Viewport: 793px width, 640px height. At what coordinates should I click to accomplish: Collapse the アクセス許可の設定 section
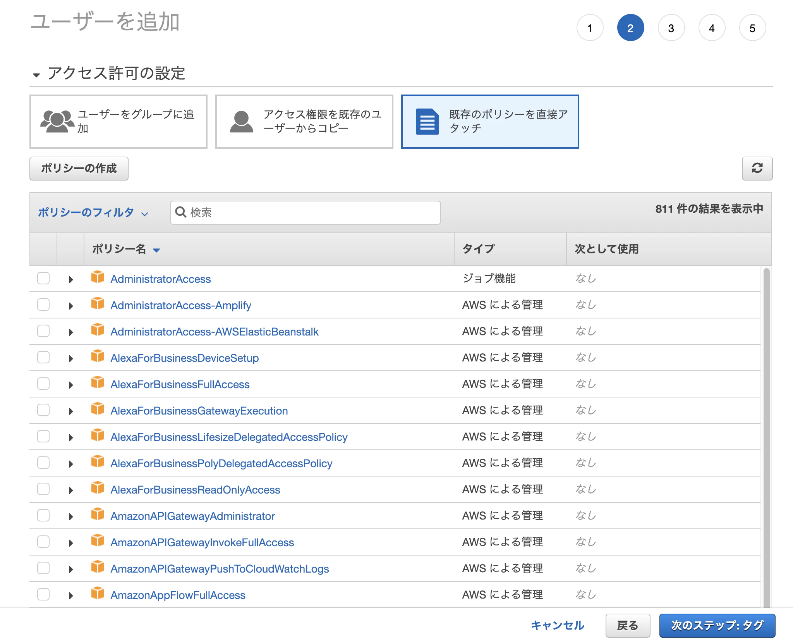(x=36, y=75)
